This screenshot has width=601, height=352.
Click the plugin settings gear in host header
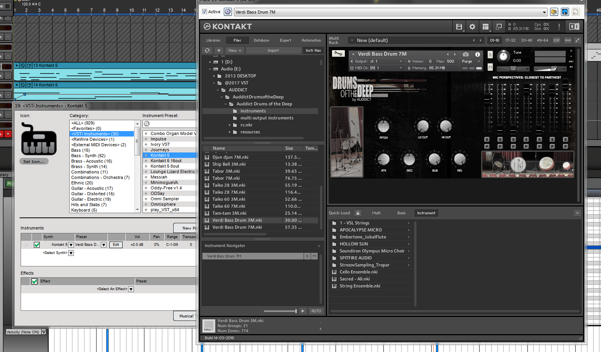click(x=228, y=12)
